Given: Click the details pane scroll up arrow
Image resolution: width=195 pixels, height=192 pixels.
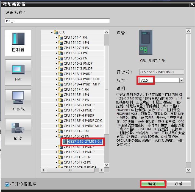Looking at the screenshot, I should click(188, 31).
